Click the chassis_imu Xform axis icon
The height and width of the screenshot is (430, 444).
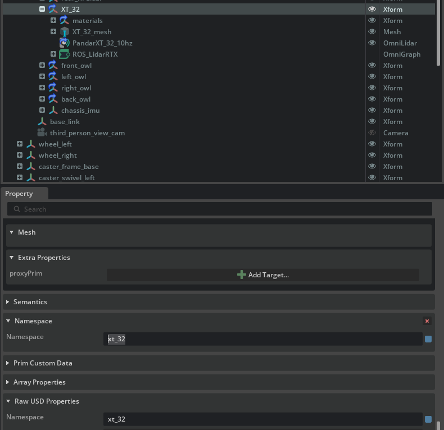53,111
